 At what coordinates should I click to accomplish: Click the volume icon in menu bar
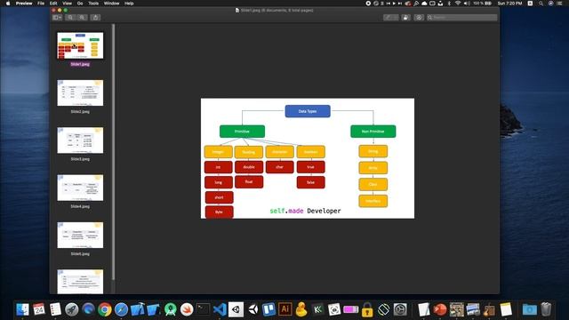click(466, 4)
